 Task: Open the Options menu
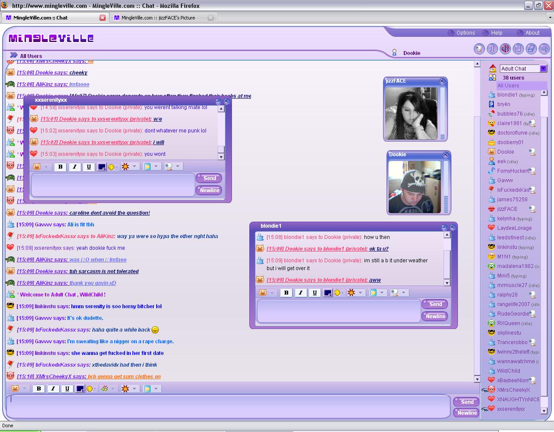(x=461, y=33)
